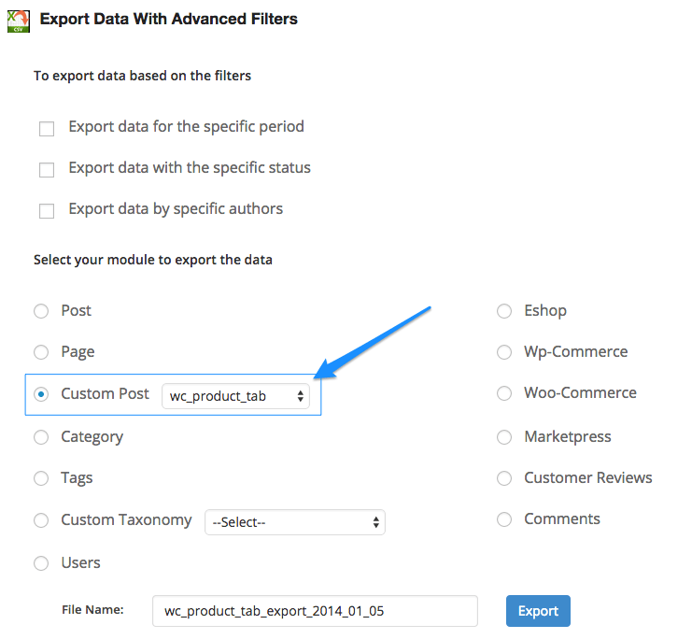Click the CSV export plugin icon

click(x=19, y=21)
